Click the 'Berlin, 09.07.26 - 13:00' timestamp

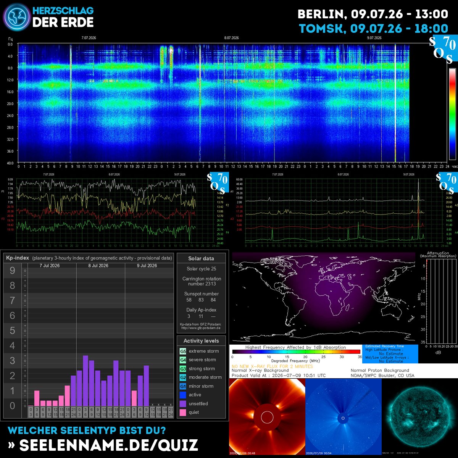373,15
